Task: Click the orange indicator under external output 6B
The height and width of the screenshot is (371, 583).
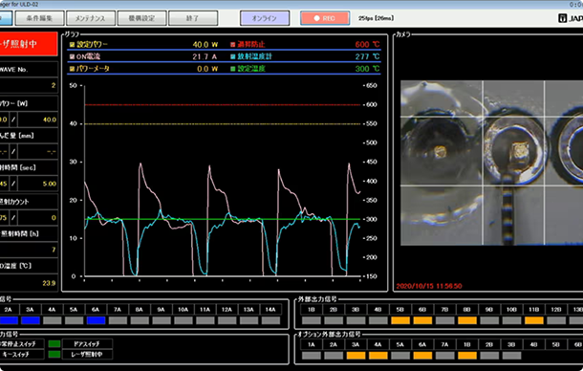Action: click(422, 320)
